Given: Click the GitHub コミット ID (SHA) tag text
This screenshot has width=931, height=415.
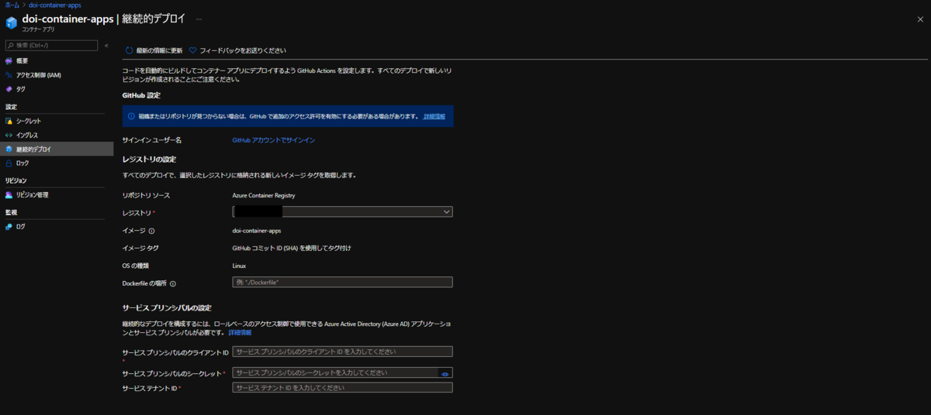Looking at the screenshot, I should pos(292,248).
